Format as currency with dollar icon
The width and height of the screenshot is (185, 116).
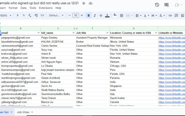coord(18,15)
